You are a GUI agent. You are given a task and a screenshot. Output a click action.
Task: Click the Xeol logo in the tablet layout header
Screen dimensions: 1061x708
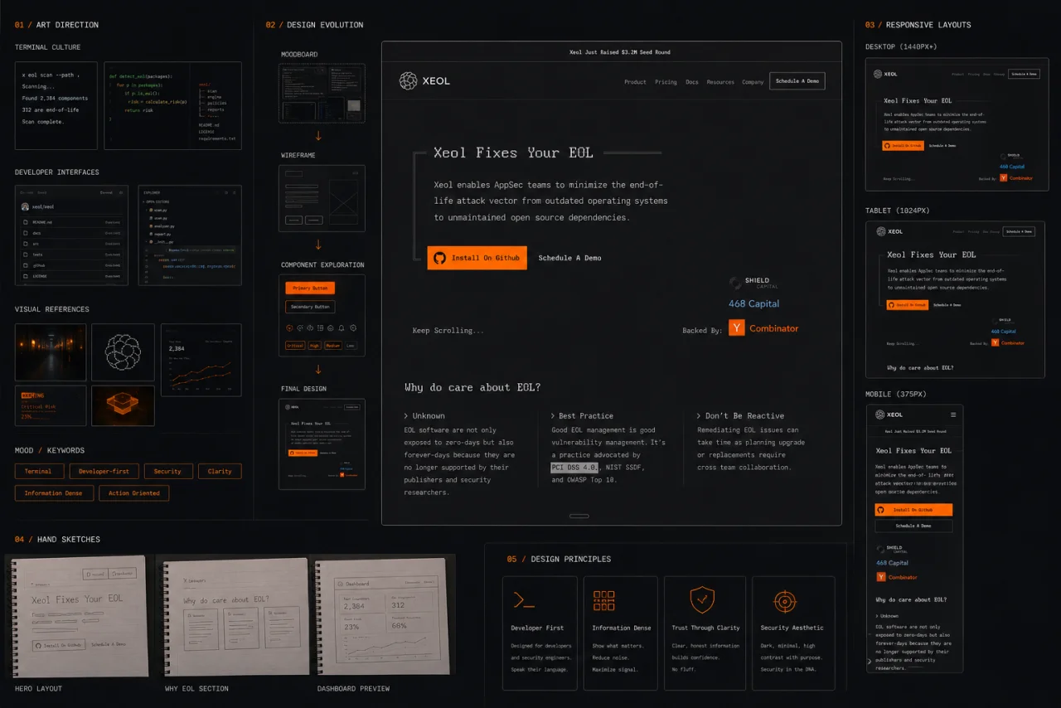(889, 231)
